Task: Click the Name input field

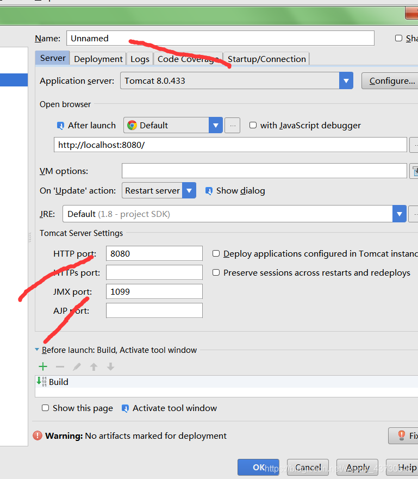Action: pos(220,38)
